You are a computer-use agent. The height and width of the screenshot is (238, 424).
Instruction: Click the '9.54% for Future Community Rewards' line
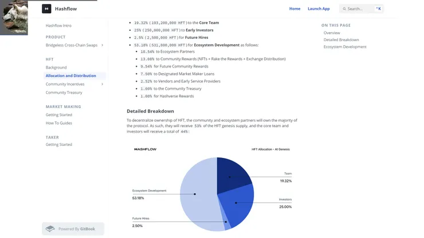174,66
